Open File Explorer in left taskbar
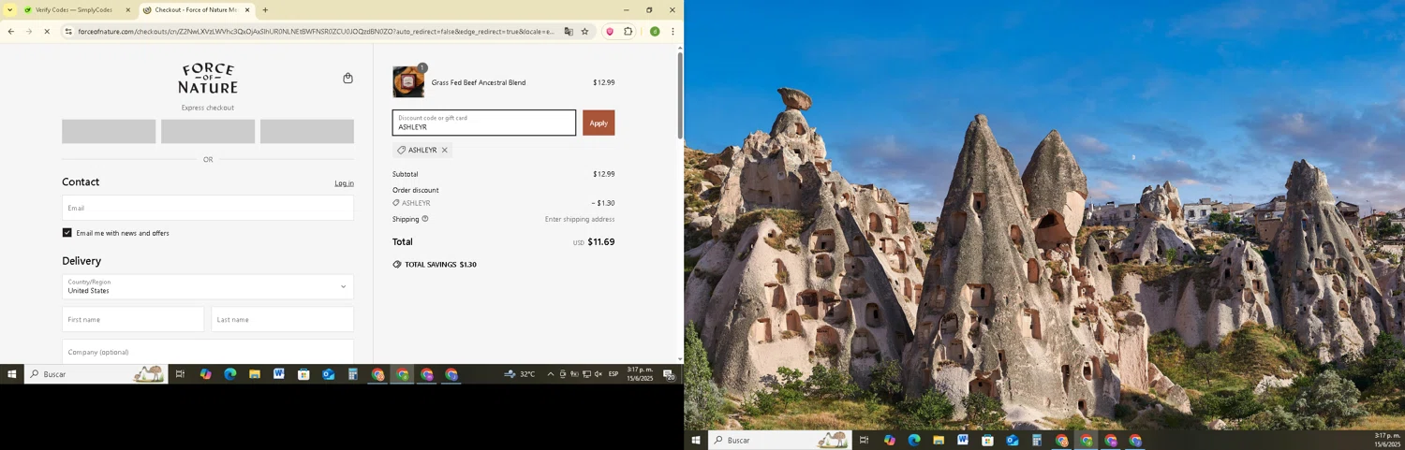The height and width of the screenshot is (450, 1405). click(x=255, y=374)
